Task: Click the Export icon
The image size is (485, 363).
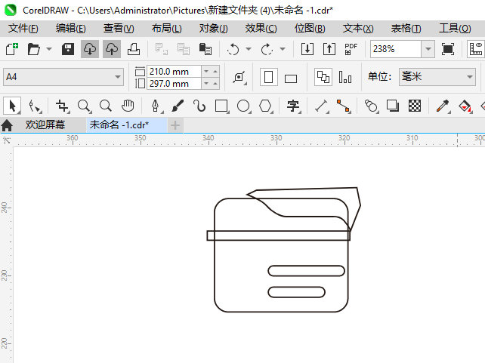Action: [329, 49]
